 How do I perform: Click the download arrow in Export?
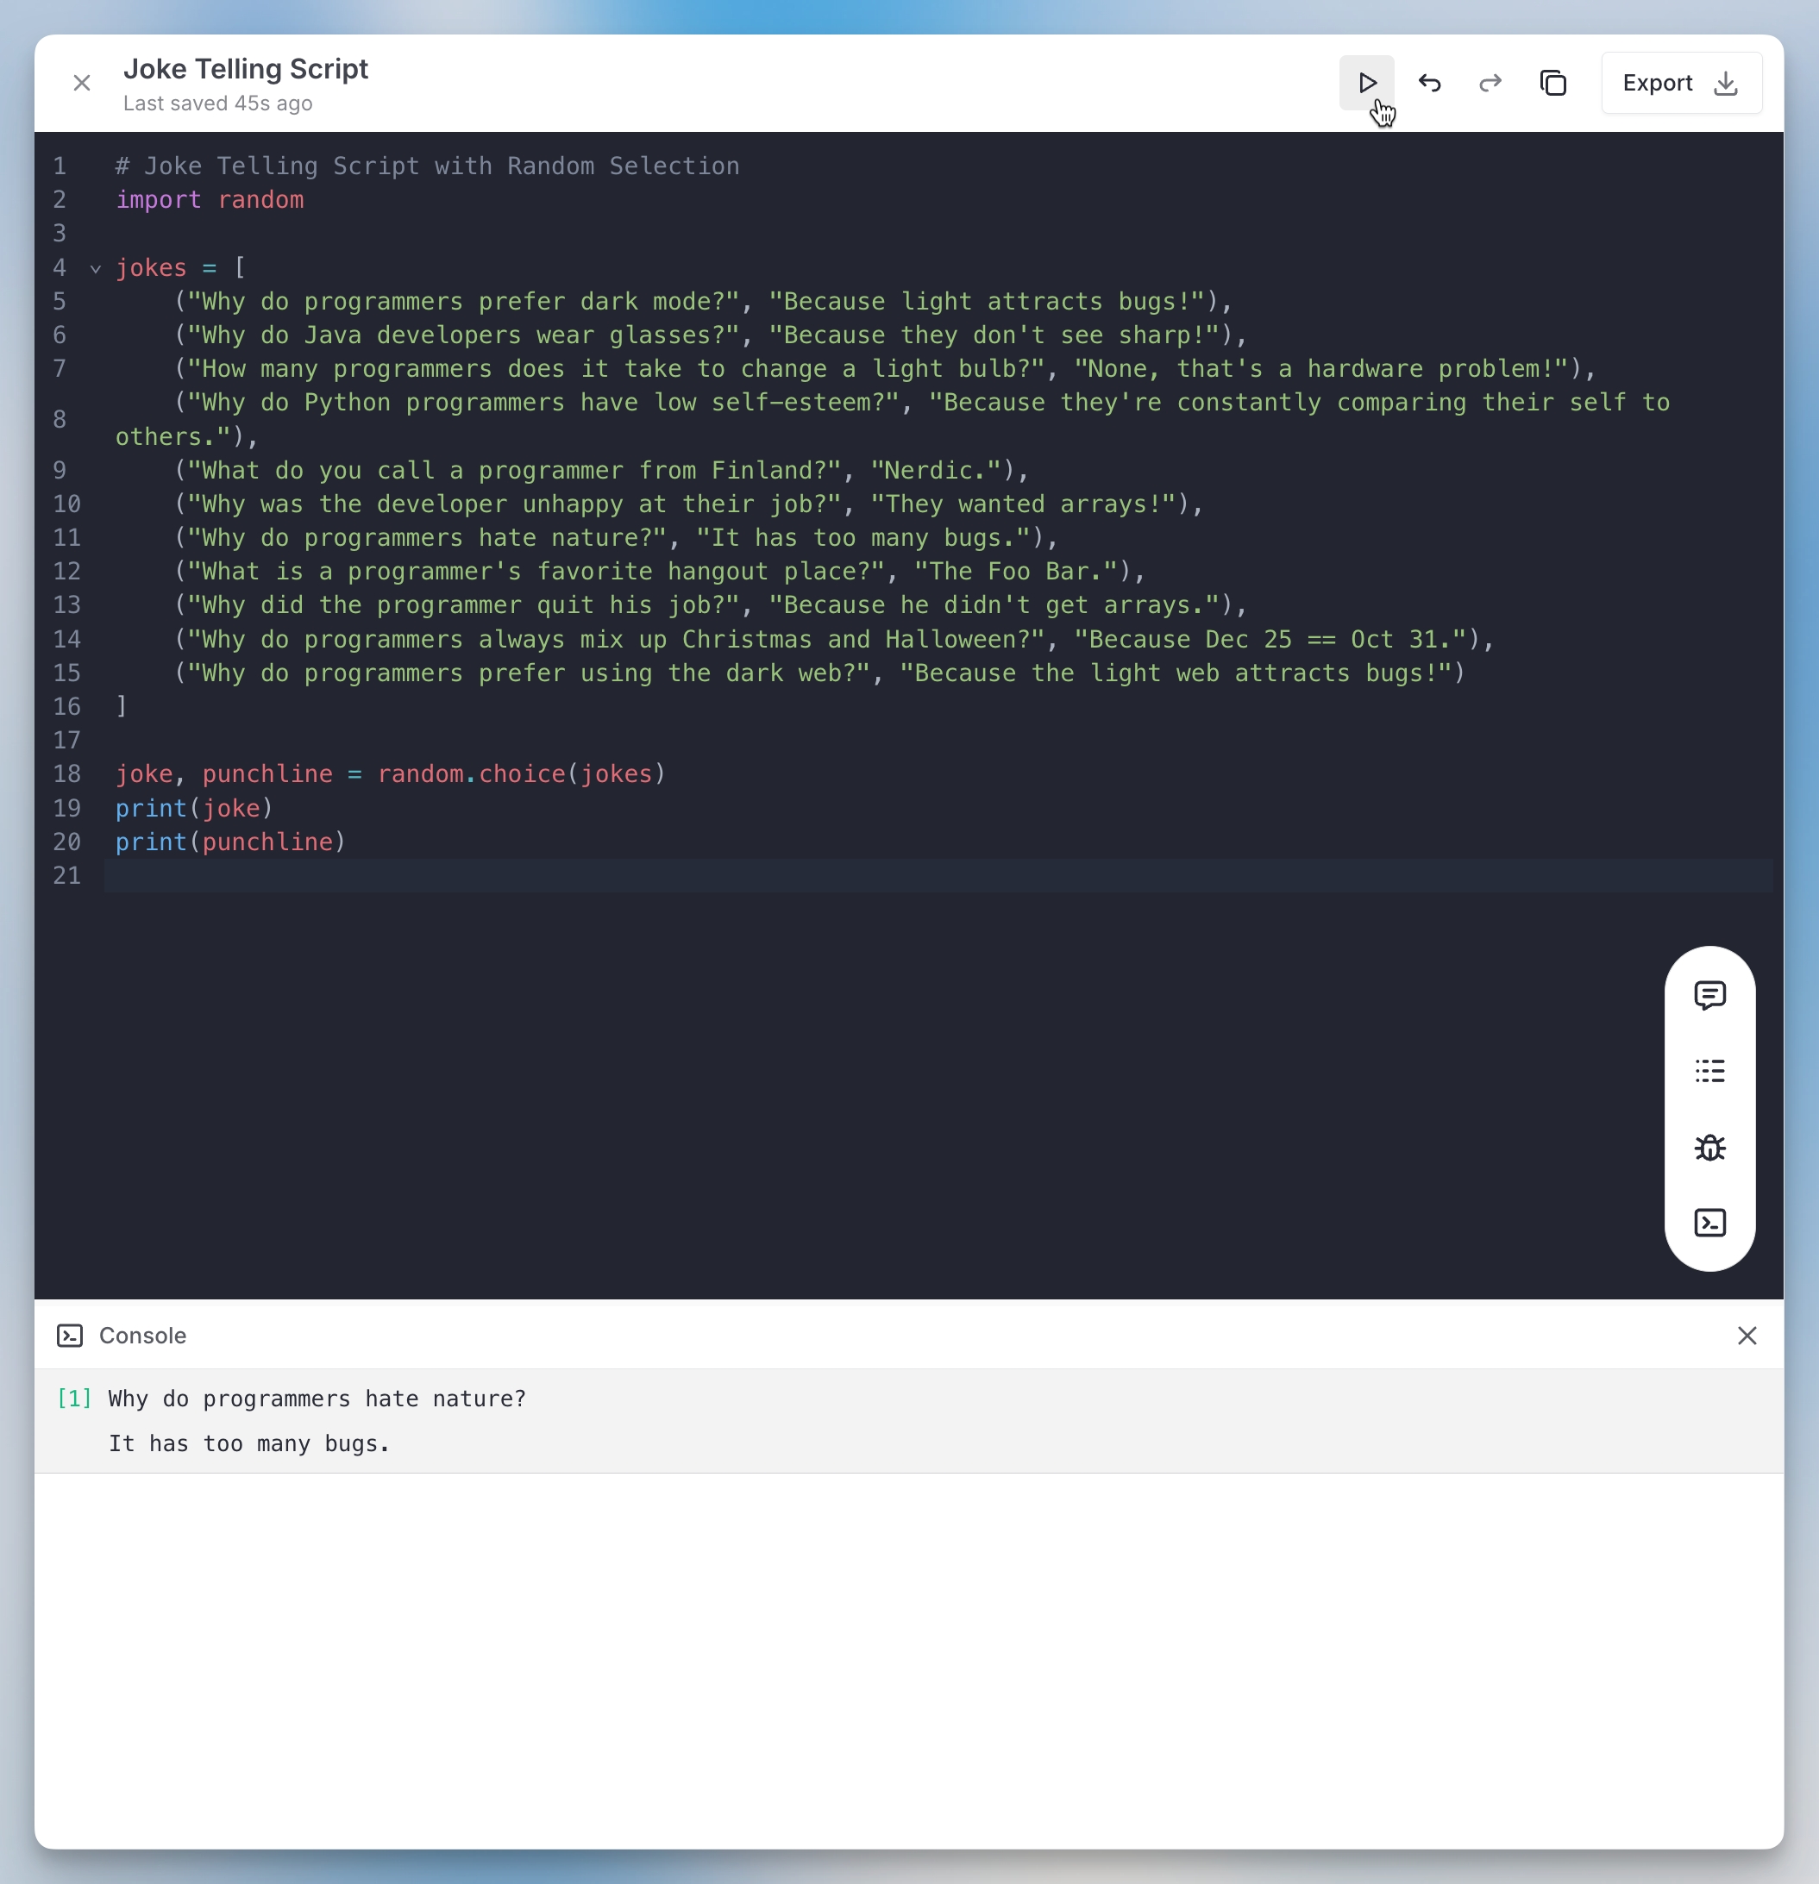[x=1726, y=83]
